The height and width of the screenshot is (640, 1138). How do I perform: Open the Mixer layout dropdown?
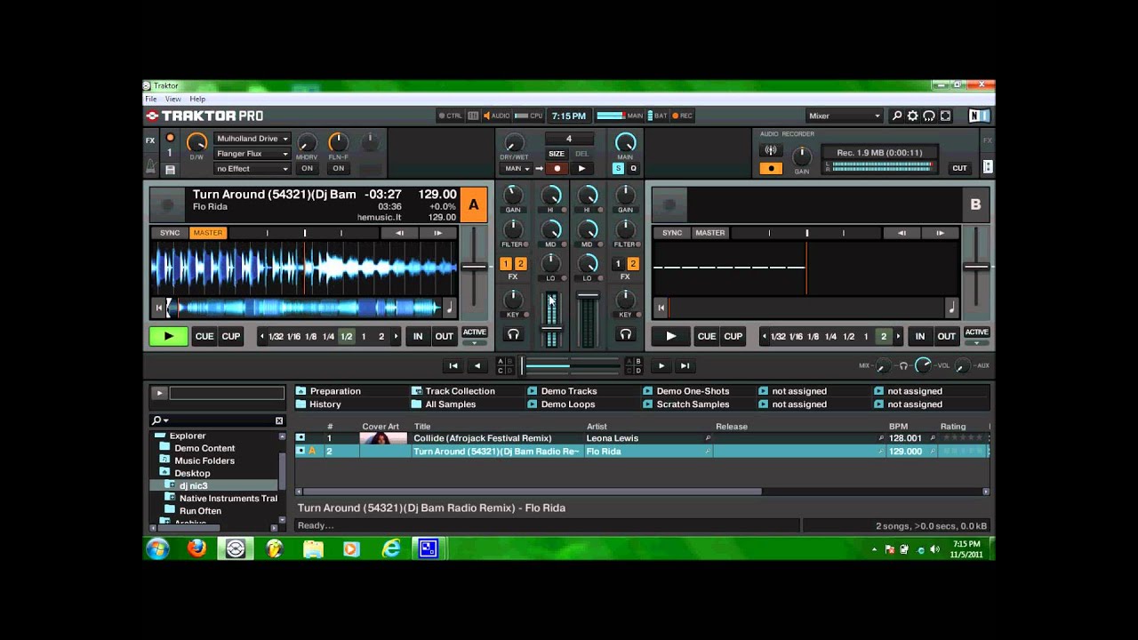click(845, 116)
